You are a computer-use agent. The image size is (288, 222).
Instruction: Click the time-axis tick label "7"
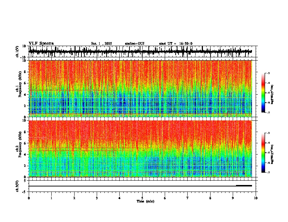click(x=188, y=198)
